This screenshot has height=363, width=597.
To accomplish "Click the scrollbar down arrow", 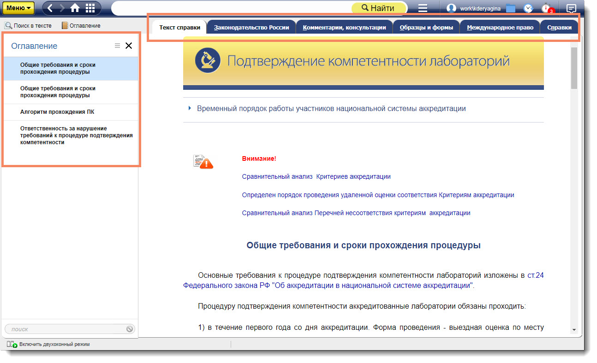I will (574, 330).
